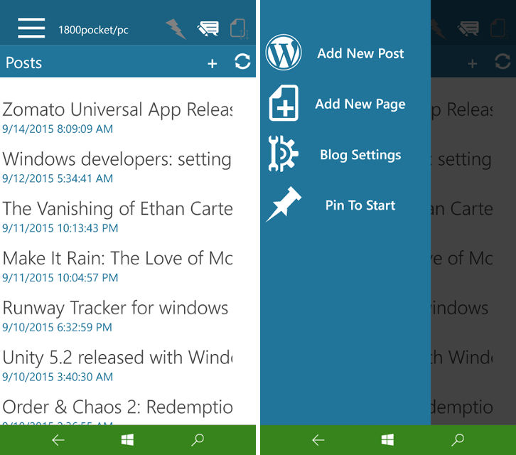Select the date 9/12/2015 5:34:41 AM
Image resolution: width=516 pixels, height=455 pixels.
pos(58,178)
